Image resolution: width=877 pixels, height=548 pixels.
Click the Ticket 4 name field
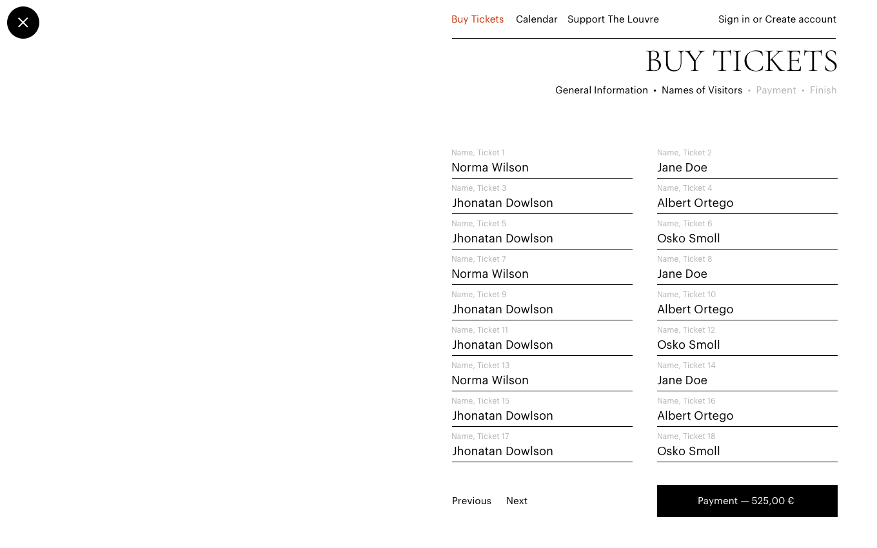tap(747, 203)
